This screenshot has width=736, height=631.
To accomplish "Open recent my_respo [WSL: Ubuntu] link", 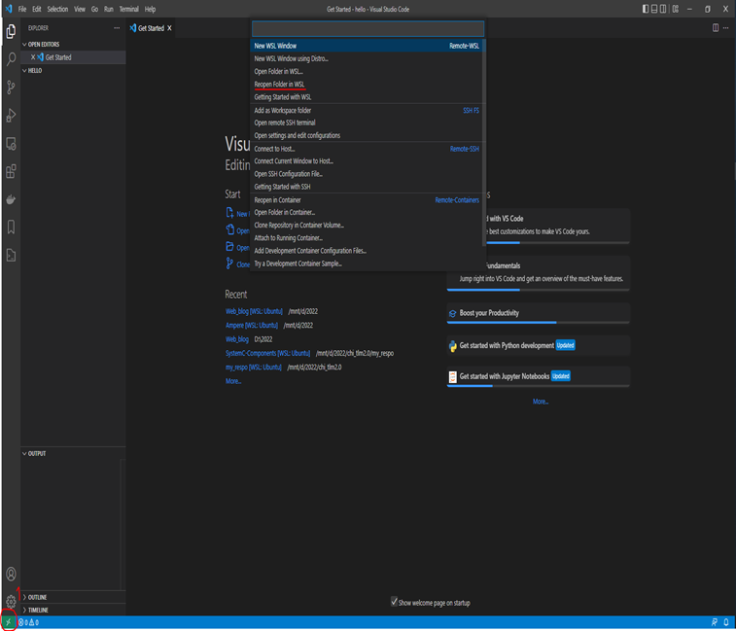I will [x=254, y=368].
